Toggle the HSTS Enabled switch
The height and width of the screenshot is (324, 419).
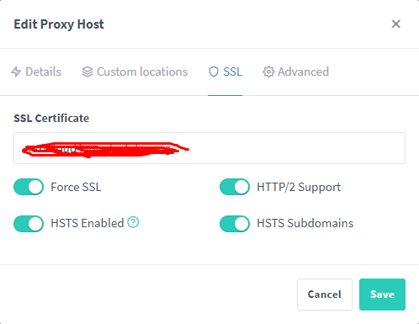pyautogui.click(x=29, y=224)
